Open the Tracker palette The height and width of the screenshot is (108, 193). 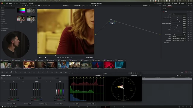tap(52, 72)
